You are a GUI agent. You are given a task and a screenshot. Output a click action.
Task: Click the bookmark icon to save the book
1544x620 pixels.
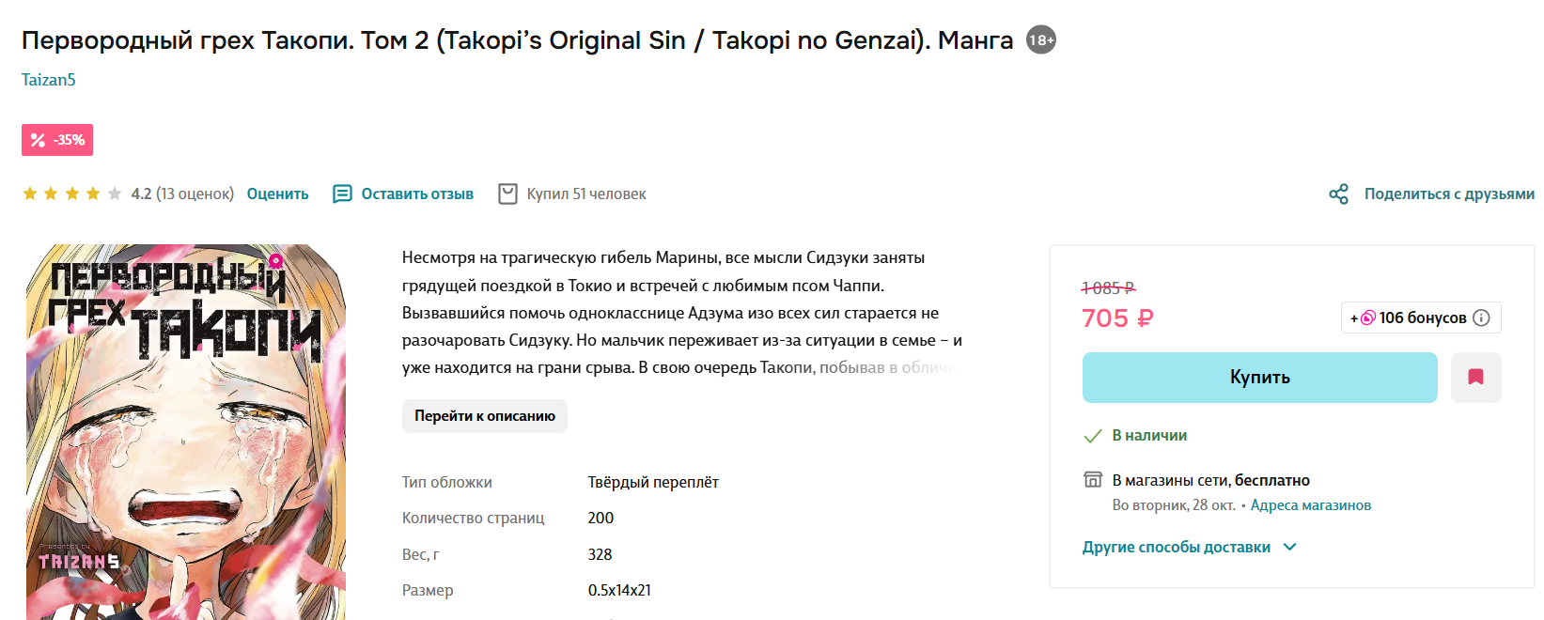tap(1475, 378)
